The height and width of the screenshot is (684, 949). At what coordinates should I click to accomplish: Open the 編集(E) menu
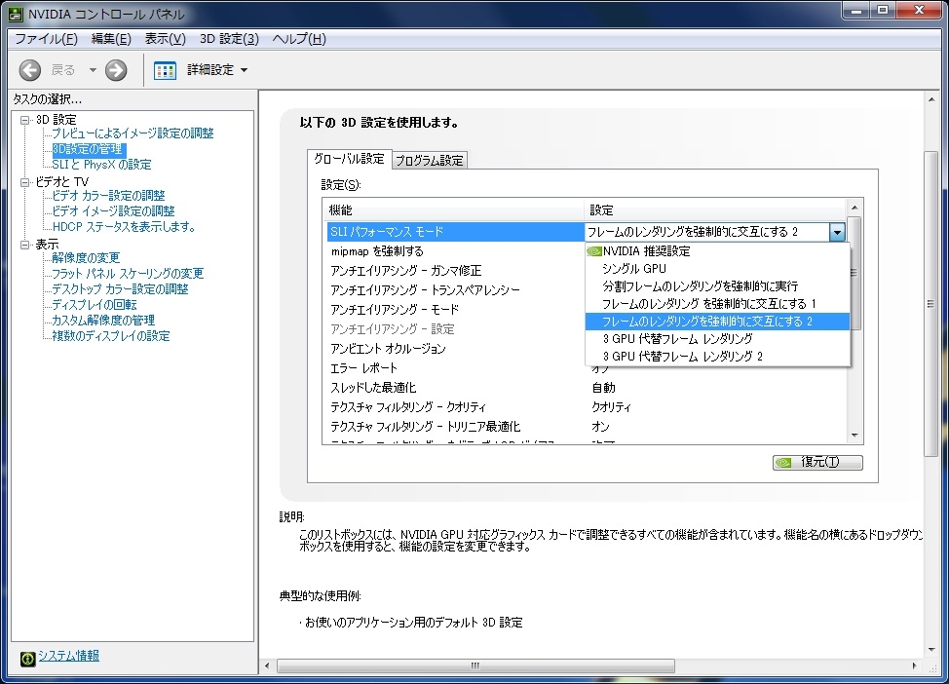click(x=111, y=39)
